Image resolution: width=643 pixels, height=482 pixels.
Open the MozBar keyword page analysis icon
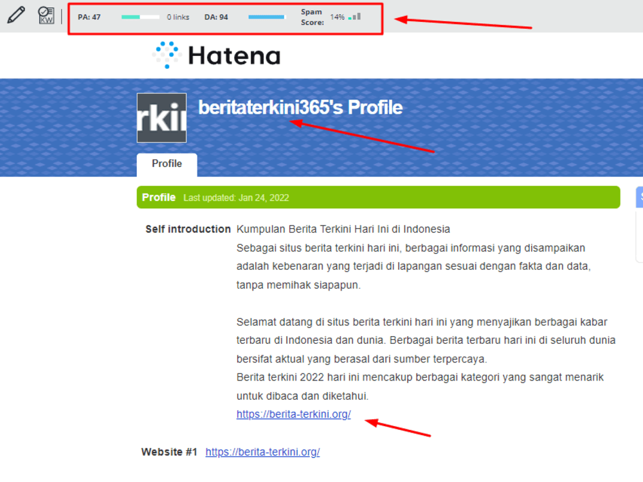click(x=46, y=15)
